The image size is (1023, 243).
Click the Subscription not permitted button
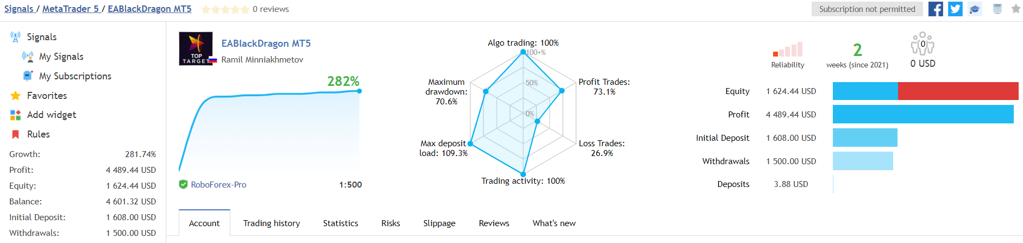tap(867, 9)
